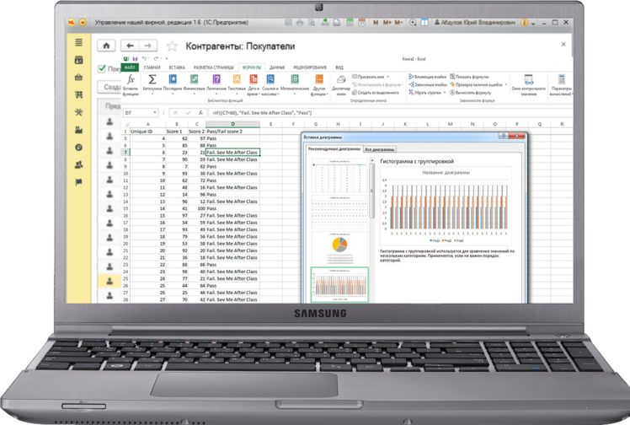Click the M+ memory button in 1C title bar
630x425 pixels.
pos(387,23)
